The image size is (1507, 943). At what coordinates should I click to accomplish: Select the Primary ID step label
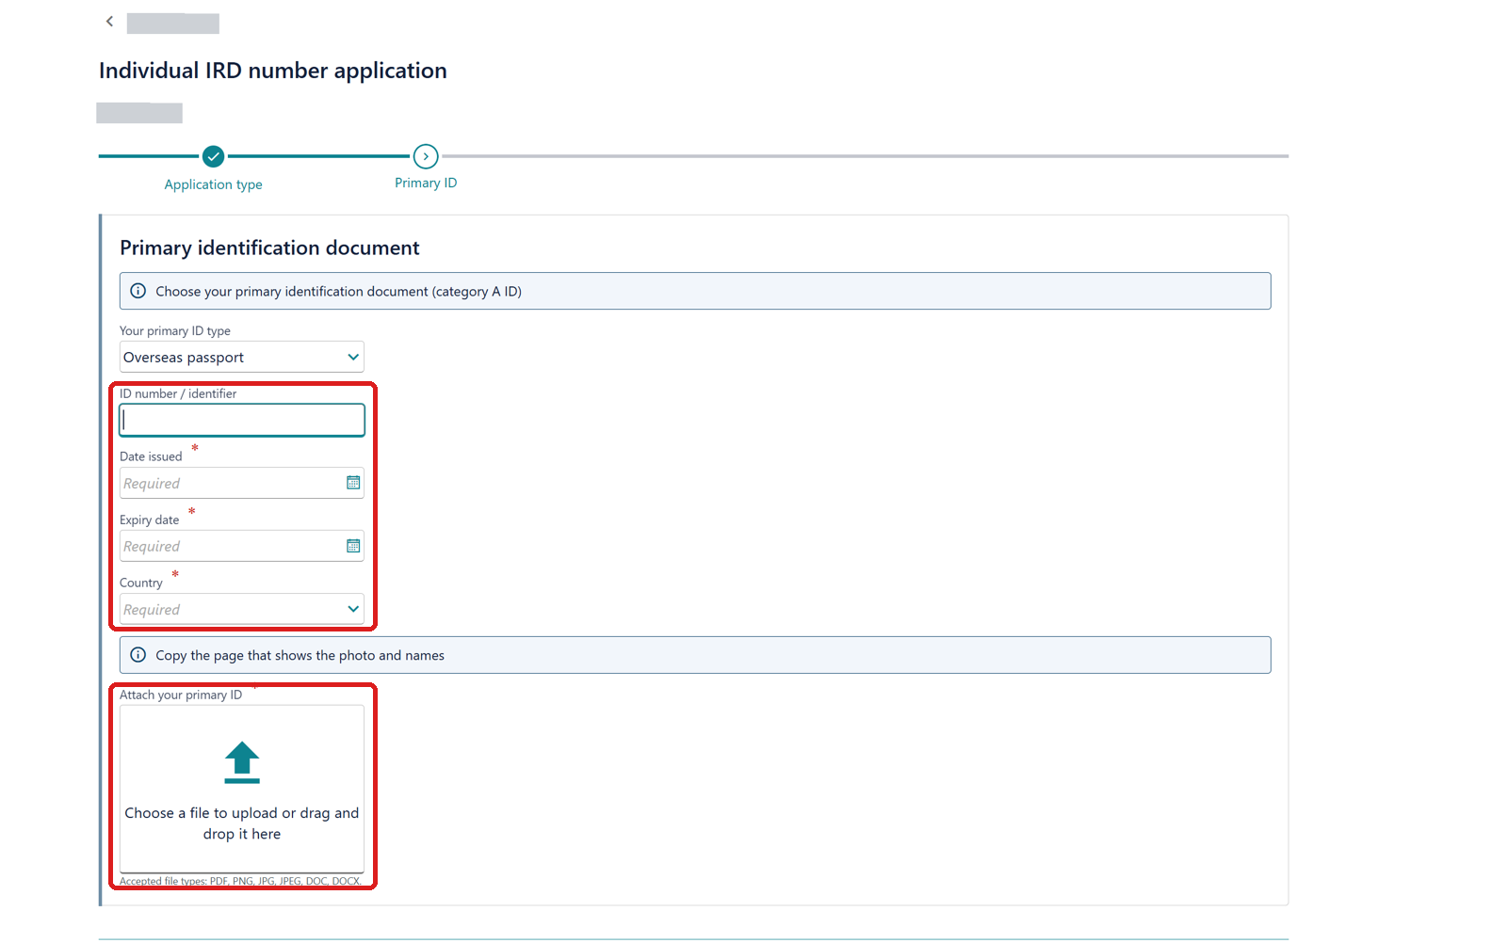426,183
